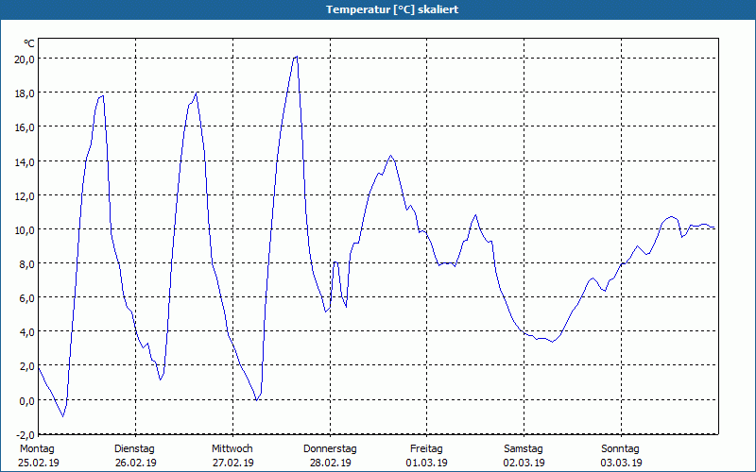Click the 8,0 y-axis label
The width and height of the screenshot is (756, 472).
coord(27,264)
